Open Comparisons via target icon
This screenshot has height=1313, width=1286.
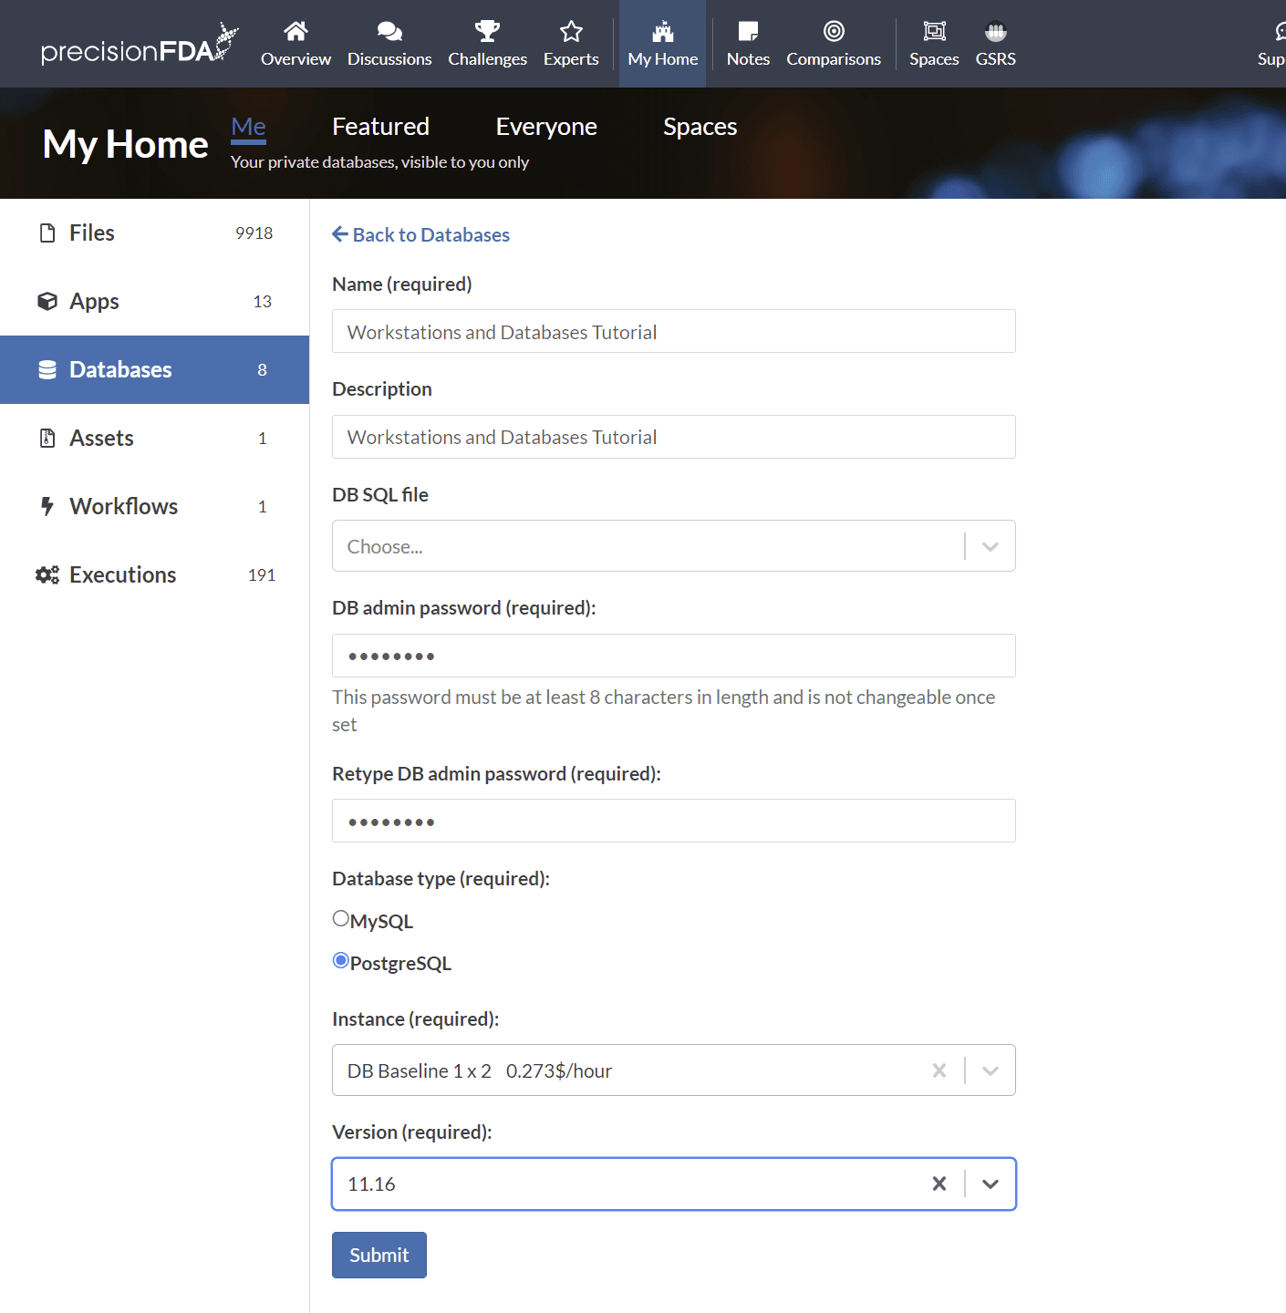pyautogui.click(x=834, y=32)
